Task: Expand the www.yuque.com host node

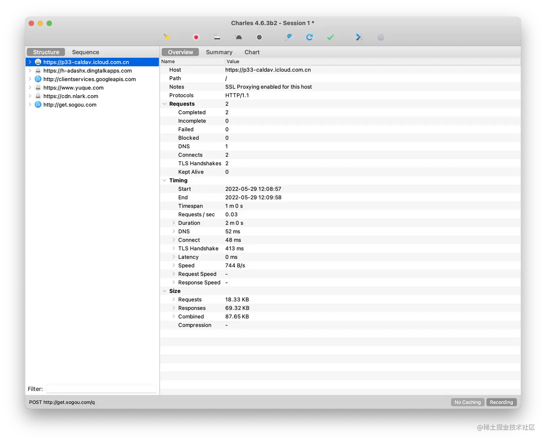Action: [30, 87]
